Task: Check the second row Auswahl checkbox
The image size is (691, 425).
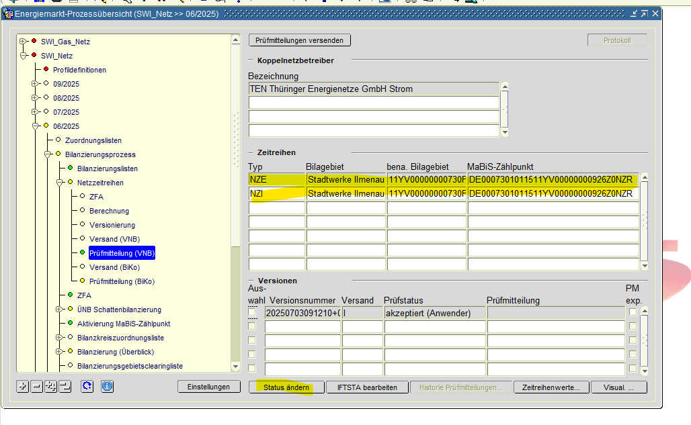Action: 253,326
